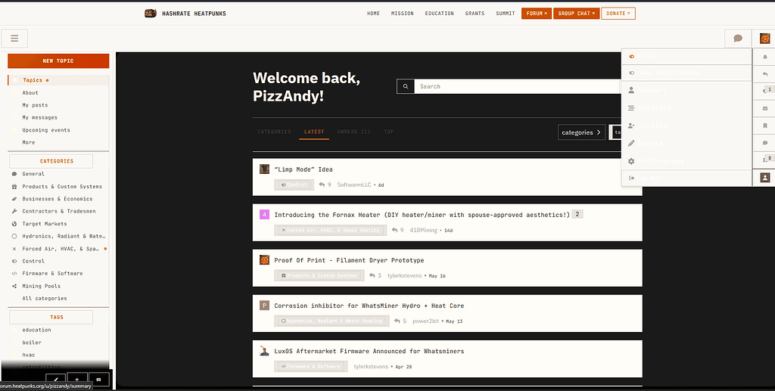Focus the Search input field
Screen dimensions: 775x391
point(516,86)
